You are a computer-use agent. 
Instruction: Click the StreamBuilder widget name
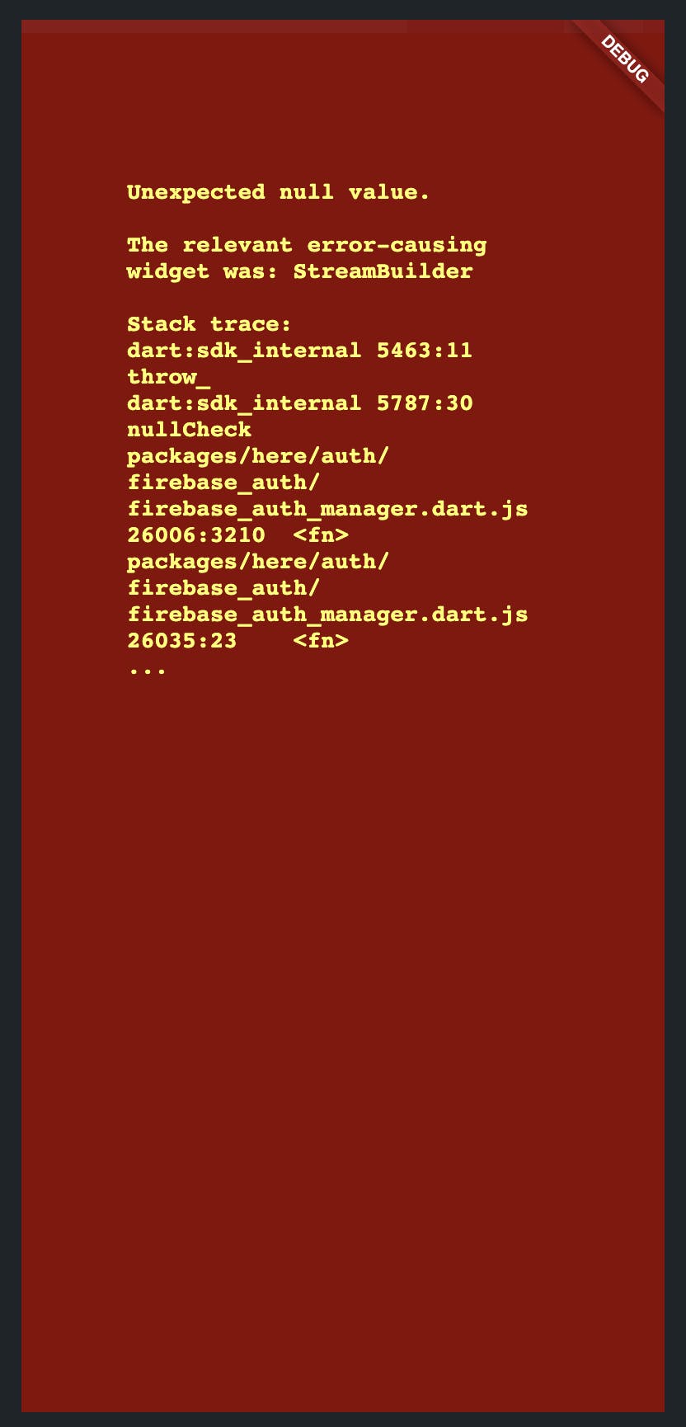(383, 271)
